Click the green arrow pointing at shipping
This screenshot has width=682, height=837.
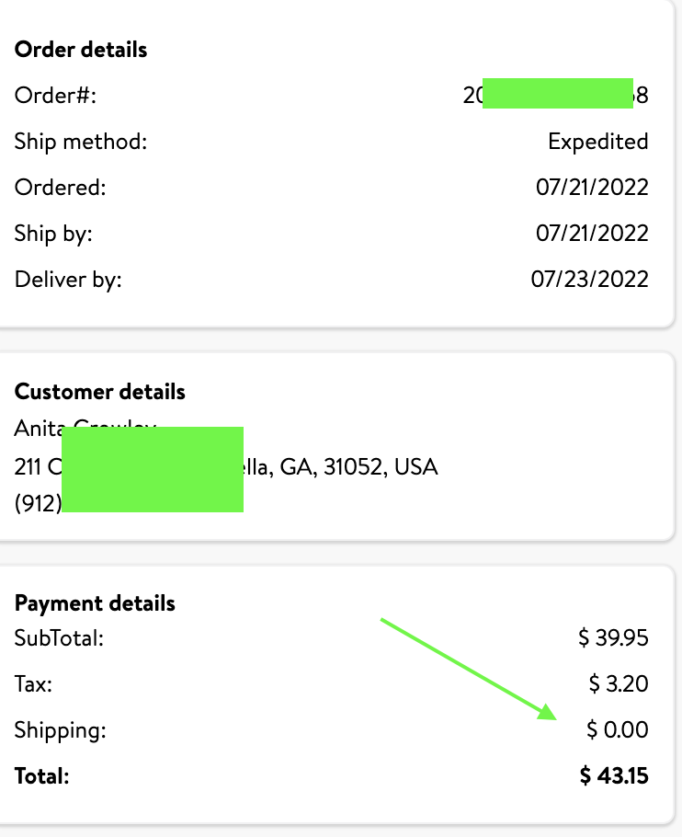coord(469,670)
